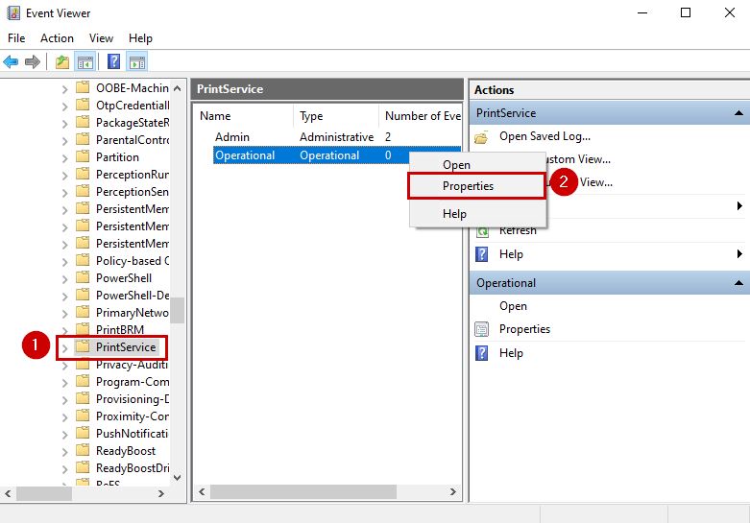Sort by the Name column header

[x=244, y=116]
